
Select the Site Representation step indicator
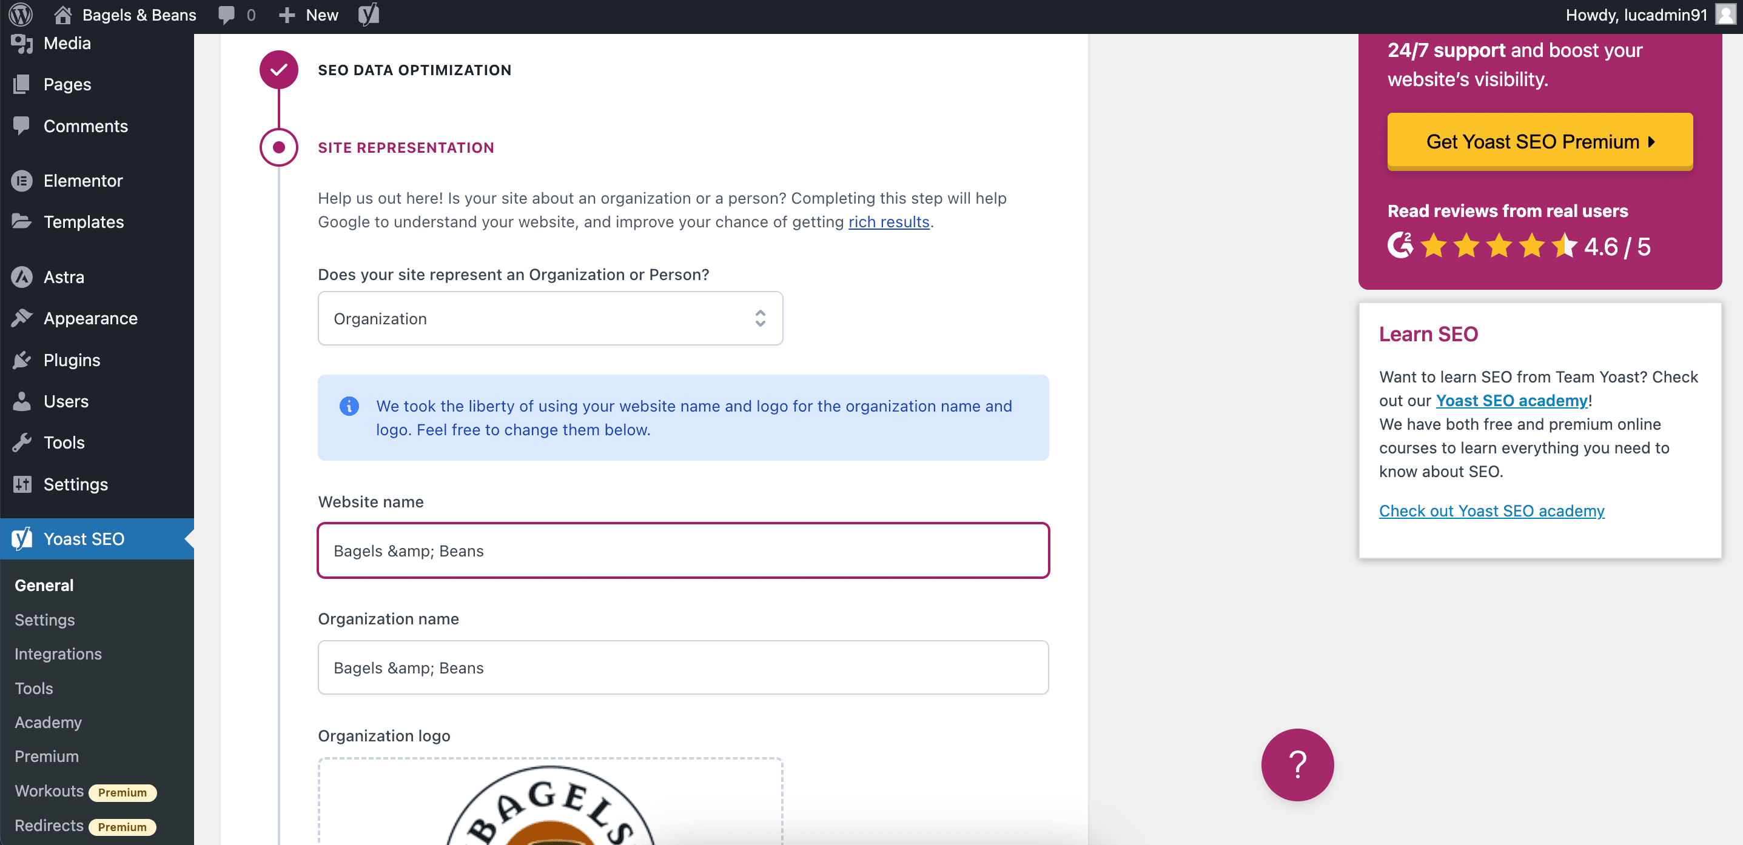tap(279, 147)
